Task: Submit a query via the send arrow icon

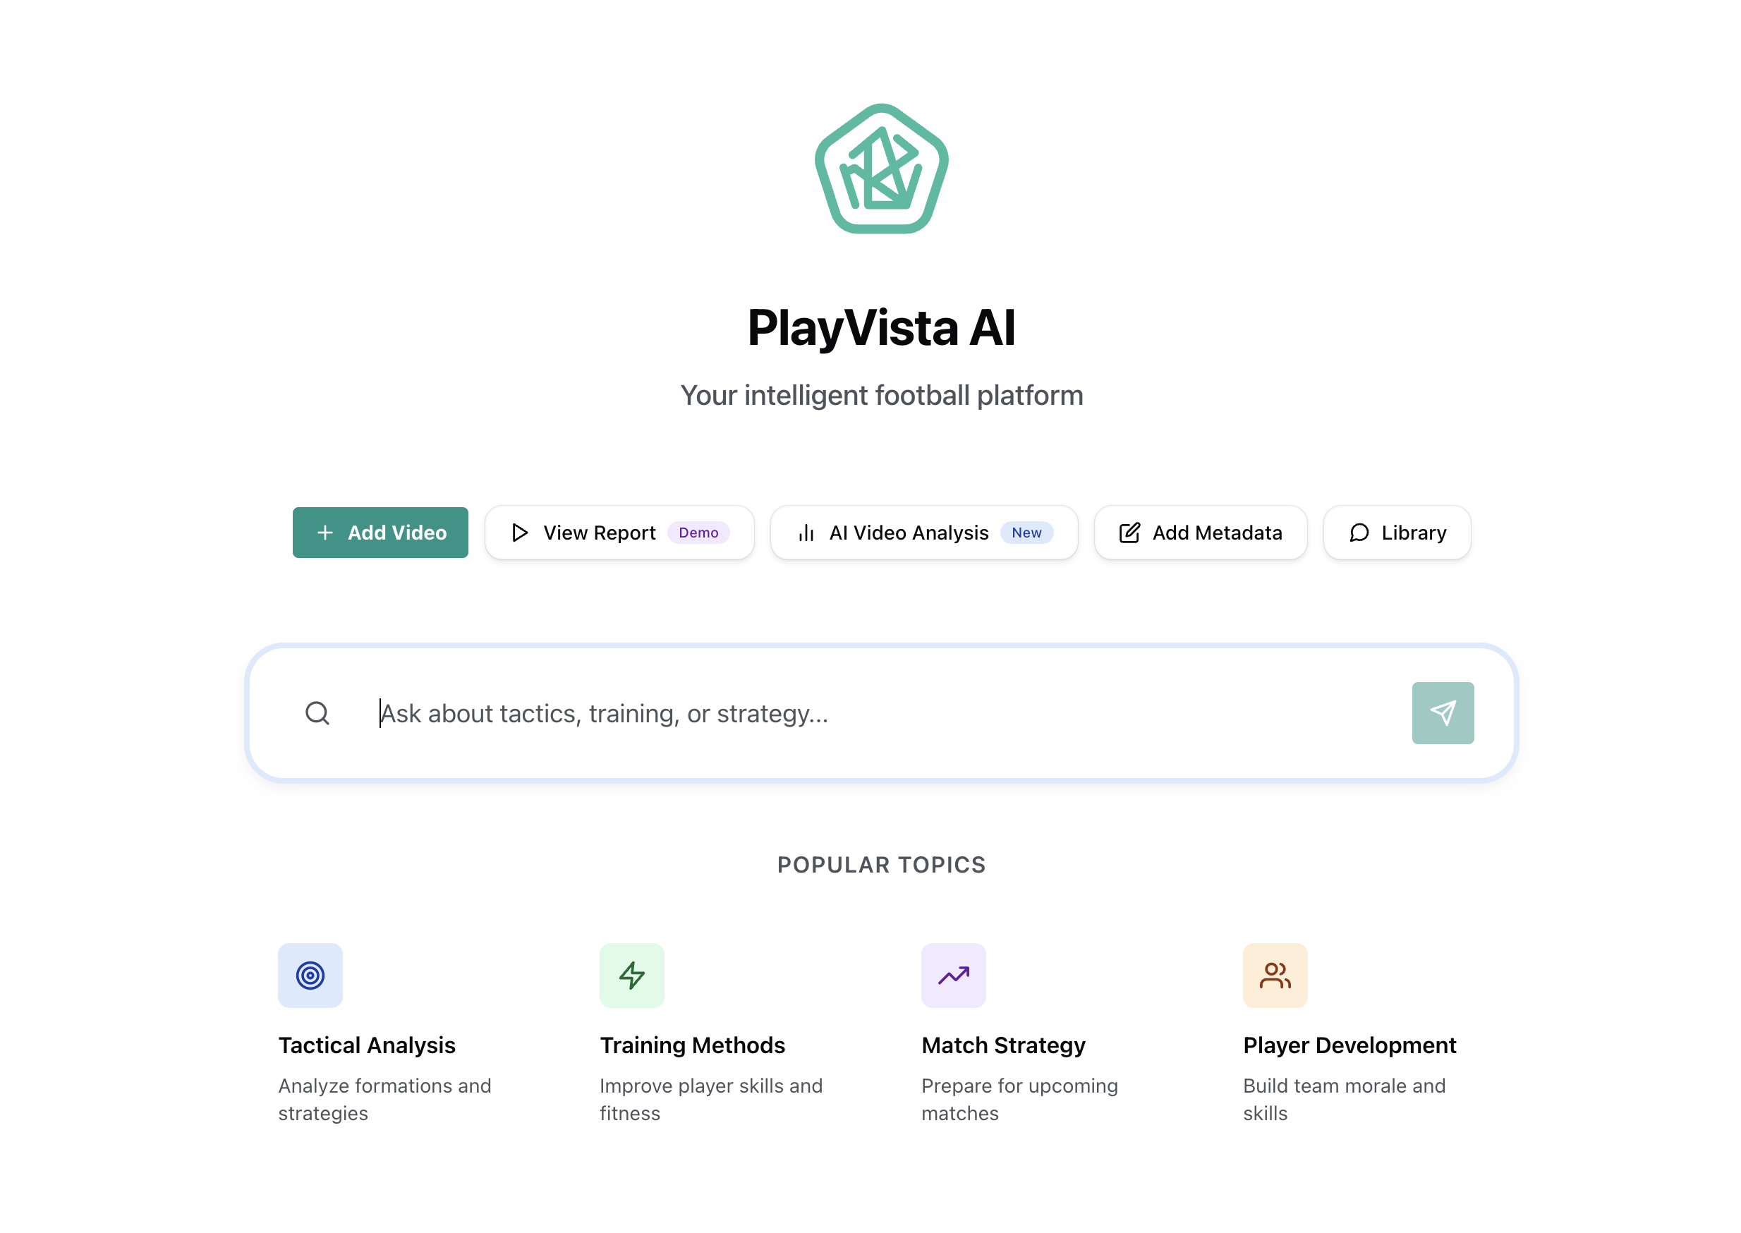Action: click(x=1443, y=713)
